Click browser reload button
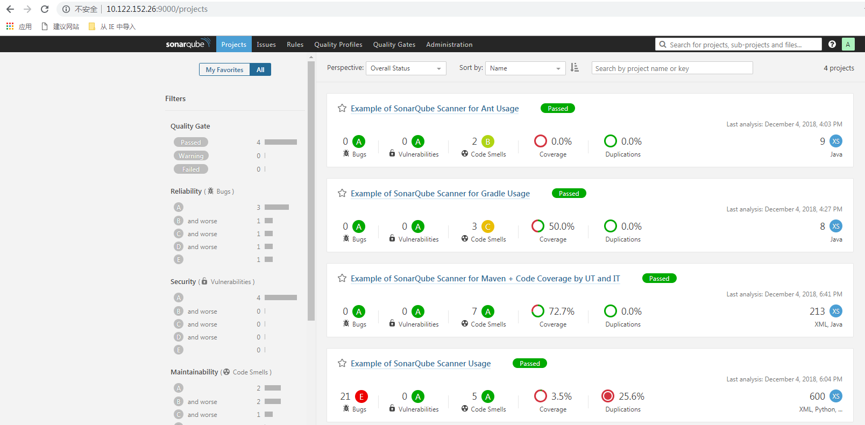 tap(45, 9)
